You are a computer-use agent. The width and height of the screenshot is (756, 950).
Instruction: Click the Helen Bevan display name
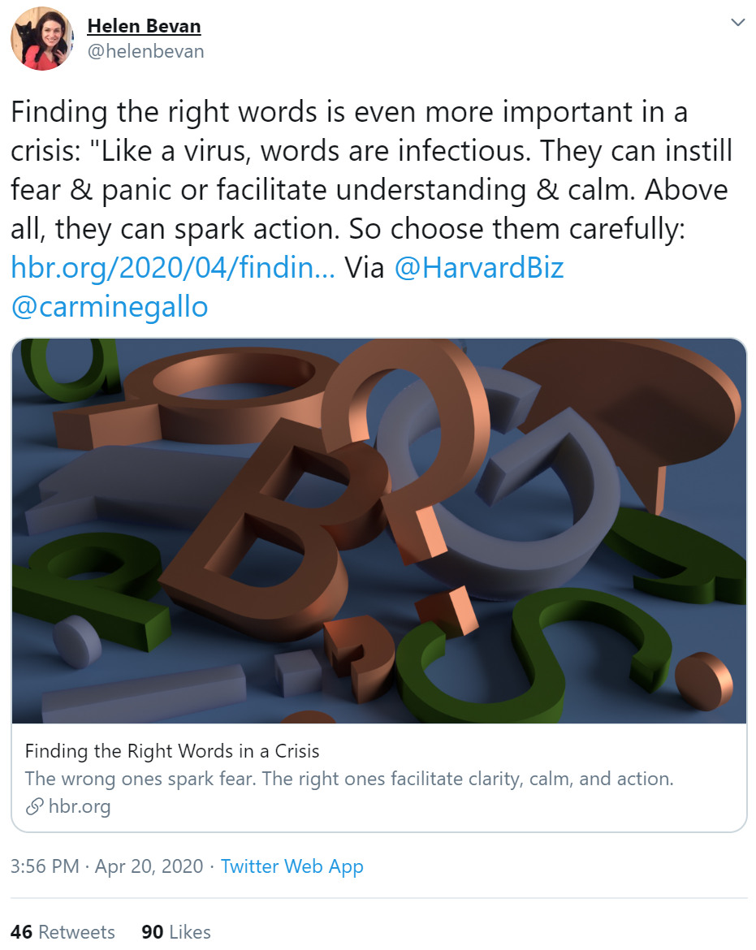point(145,26)
